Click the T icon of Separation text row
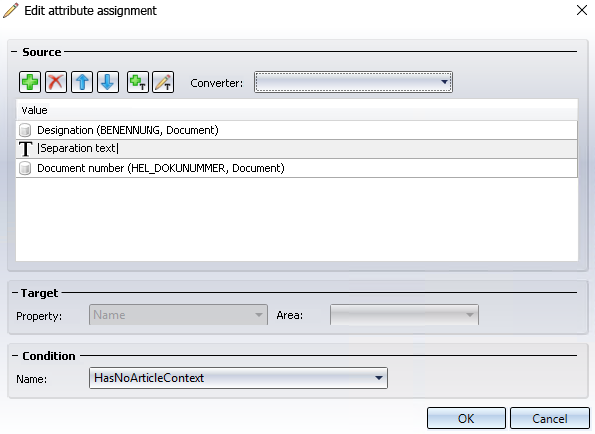 [x=26, y=149]
